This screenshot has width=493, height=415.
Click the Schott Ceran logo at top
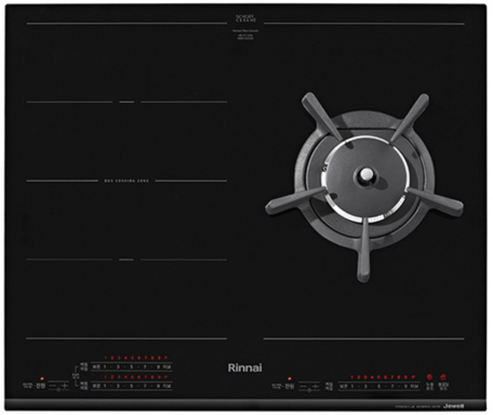(x=245, y=18)
